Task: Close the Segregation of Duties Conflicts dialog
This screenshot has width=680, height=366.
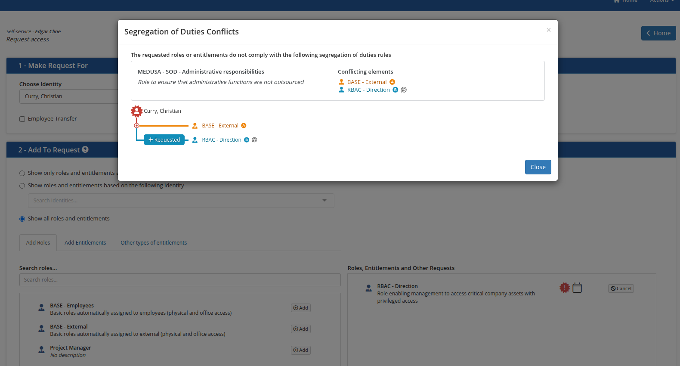Action: pyautogui.click(x=538, y=167)
